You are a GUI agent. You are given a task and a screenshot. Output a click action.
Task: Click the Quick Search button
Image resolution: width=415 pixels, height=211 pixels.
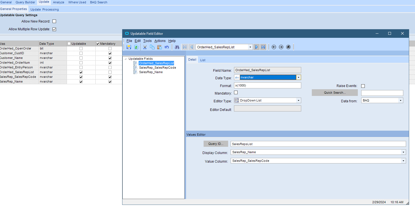pos(335,93)
